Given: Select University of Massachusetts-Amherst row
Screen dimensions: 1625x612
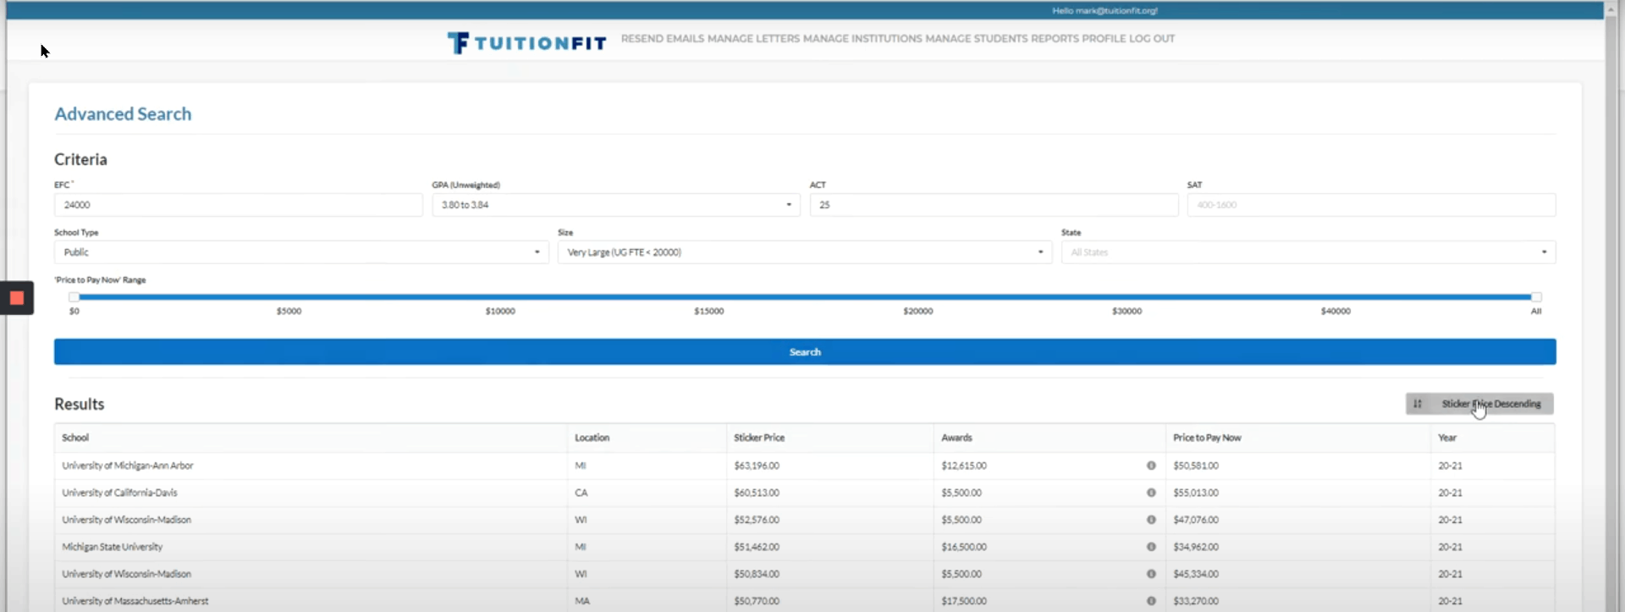Looking at the screenshot, I should [x=804, y=601].
